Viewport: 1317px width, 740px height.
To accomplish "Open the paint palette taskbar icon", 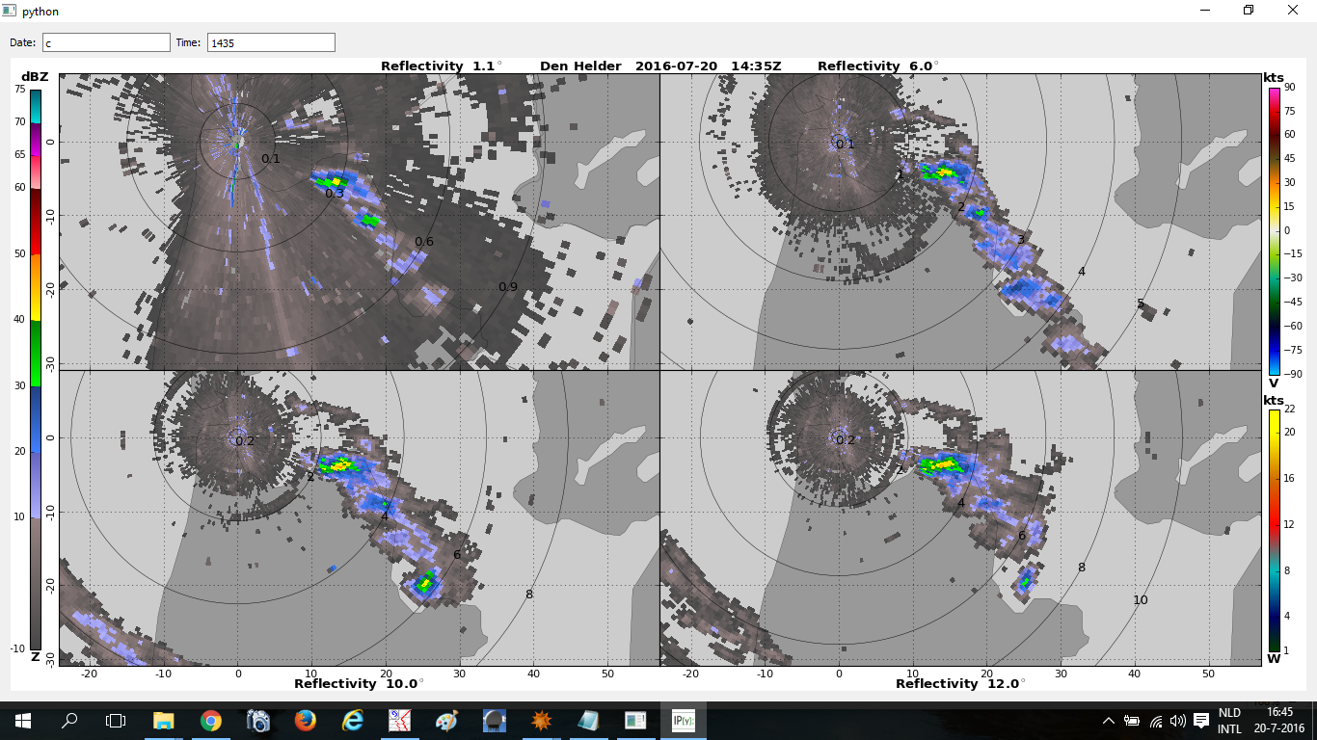I will [x=446, y=720].
